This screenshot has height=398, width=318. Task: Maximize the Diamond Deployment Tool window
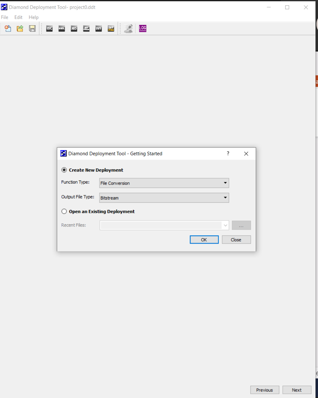[x=287, y=7]
